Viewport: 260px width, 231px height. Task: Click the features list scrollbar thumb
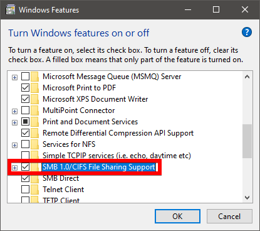click(x=247, y=141)
